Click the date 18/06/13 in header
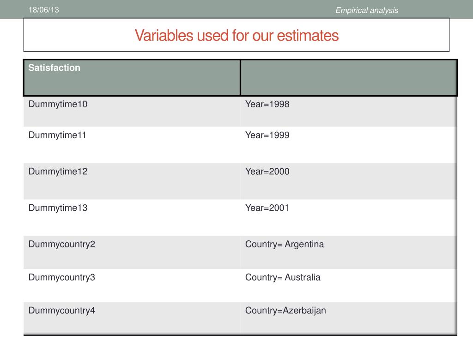The image size is (473, 355). pos(44,10)
